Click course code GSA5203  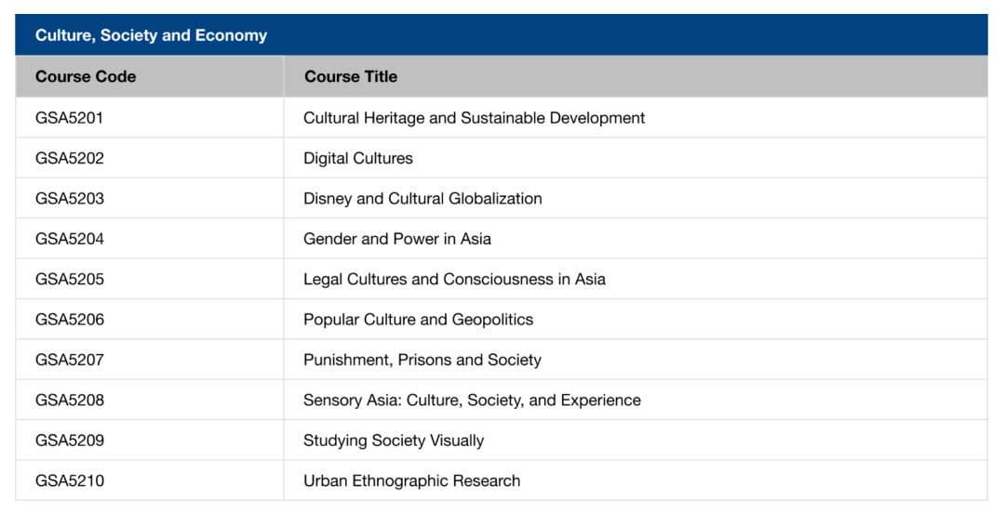pos(70,199)
